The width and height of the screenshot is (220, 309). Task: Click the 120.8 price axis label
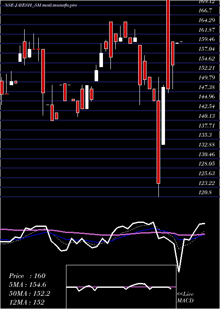pyautogui.click(x=205, y=193)
